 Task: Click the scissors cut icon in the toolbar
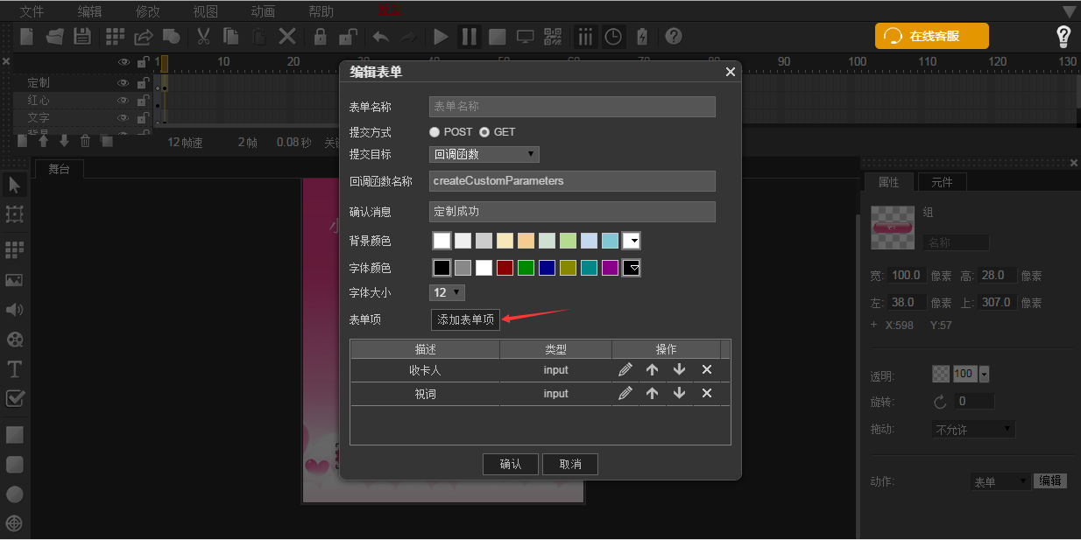point(203,37)
